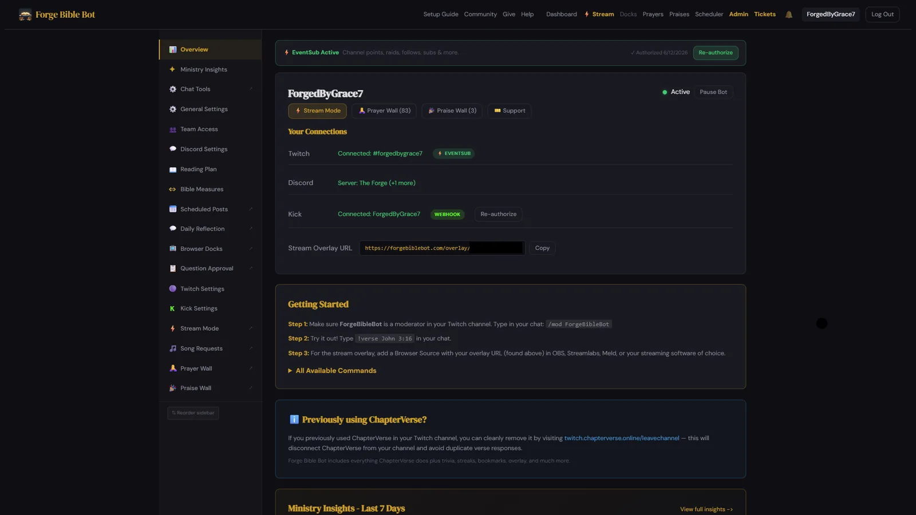
Task: Copy the Stream Overlay URL
Action: click(x=542, y=248)
